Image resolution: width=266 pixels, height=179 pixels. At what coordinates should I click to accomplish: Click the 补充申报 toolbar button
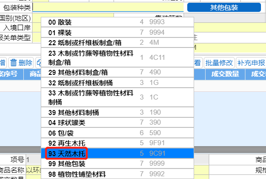251,63
